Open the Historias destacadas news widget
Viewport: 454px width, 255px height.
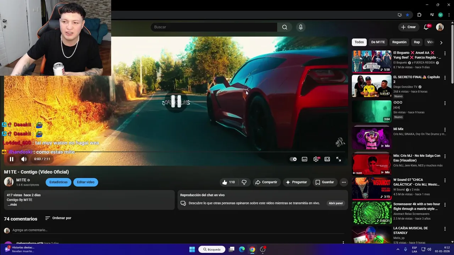pyautogui.click(x=20, y=249)
